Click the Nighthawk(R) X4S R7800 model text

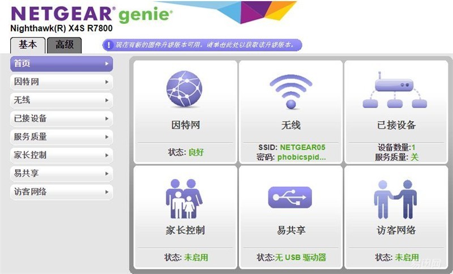coord(61,28)
